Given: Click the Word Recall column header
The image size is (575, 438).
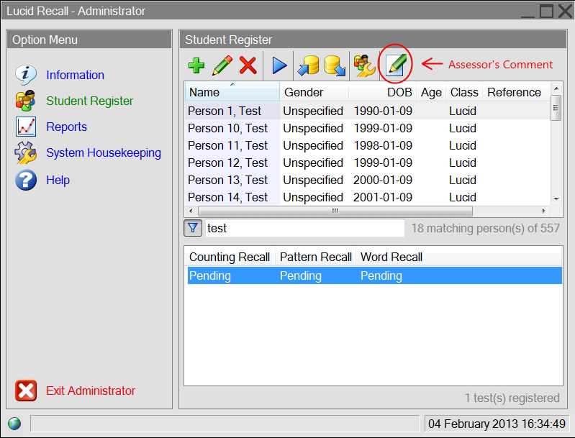Looking at the screenshot, I should pyautogui.click(x=391, y=257).
